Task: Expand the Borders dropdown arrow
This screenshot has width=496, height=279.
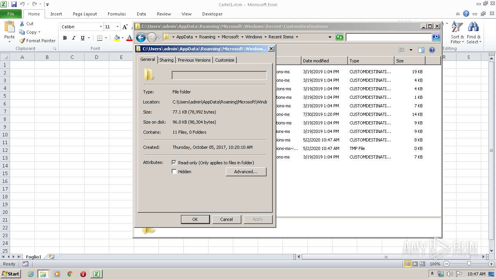Action: (106, 38)
